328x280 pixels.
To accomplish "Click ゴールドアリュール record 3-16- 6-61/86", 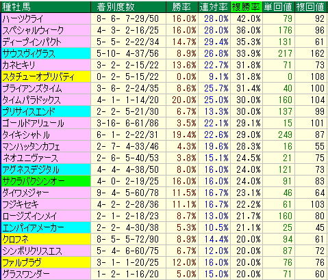I will click(127, 123).
